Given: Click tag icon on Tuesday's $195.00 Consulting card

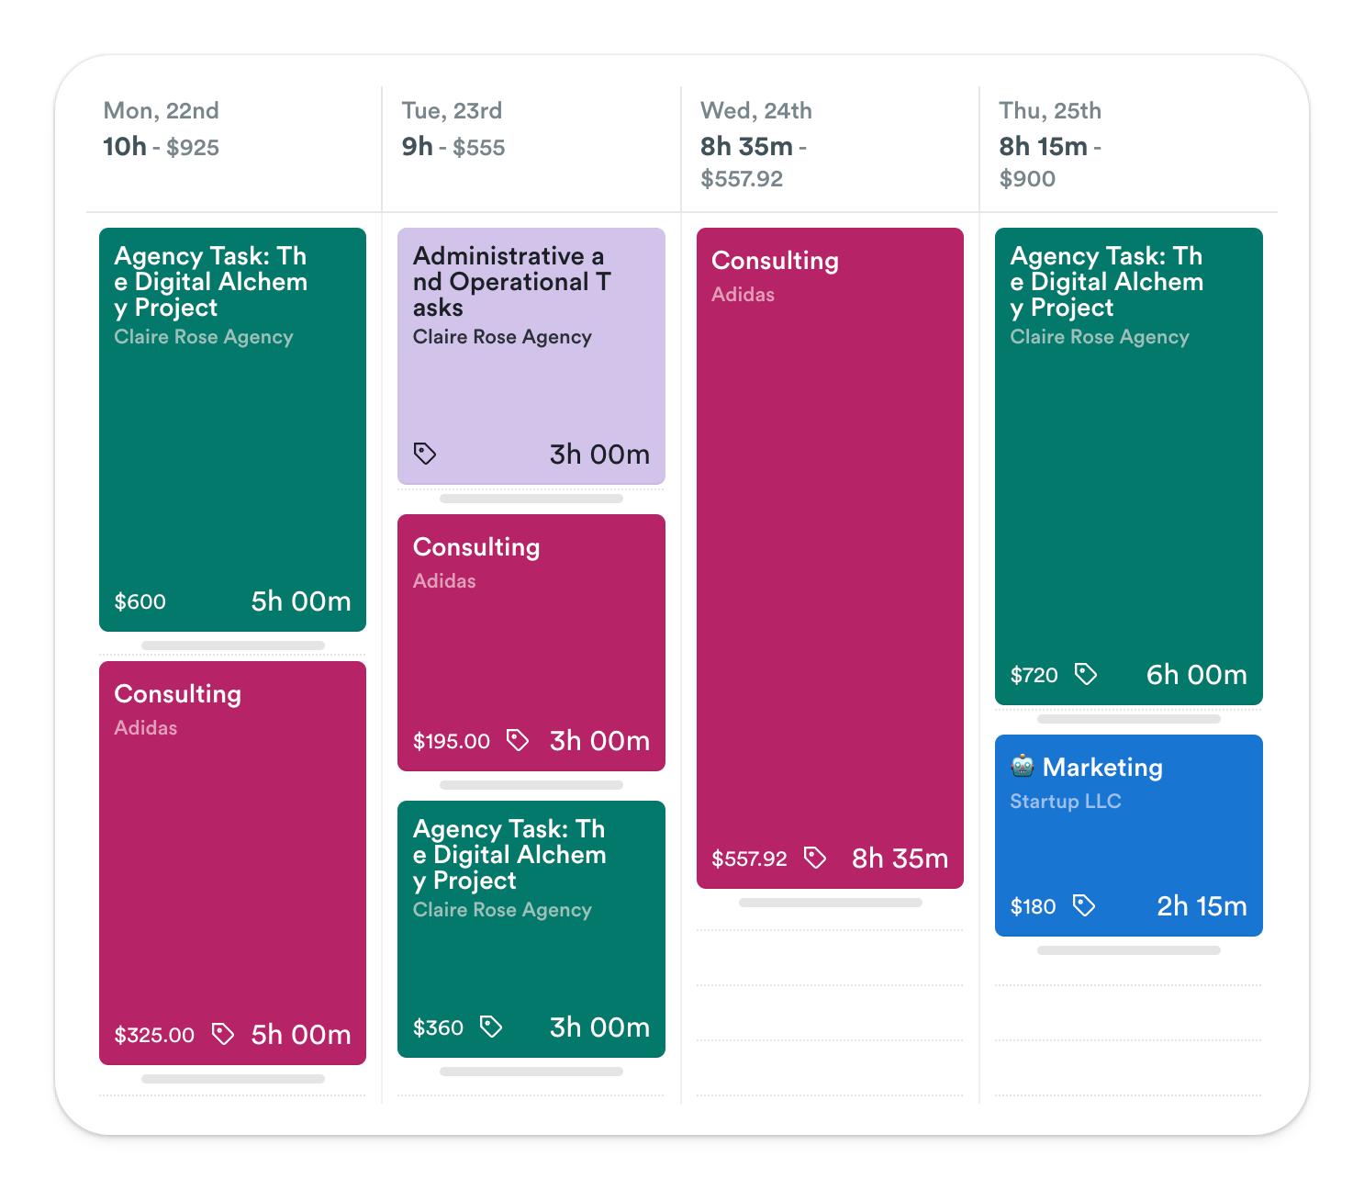Looking at the screenshot, I should [518, 740].
